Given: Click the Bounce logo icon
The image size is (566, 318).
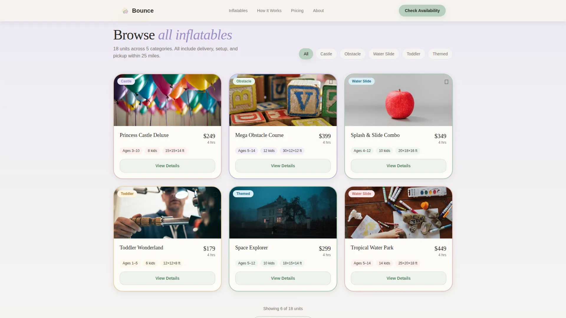Looking at the screenshot, I should pos(125,11).
